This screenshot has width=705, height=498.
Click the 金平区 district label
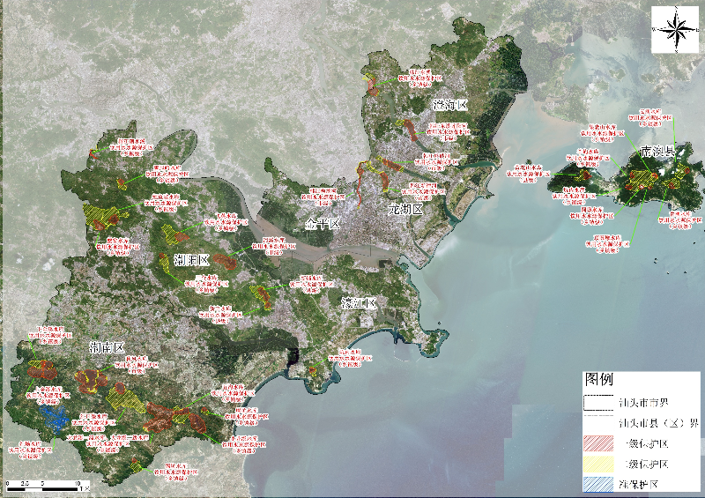(x=322, y=222)
